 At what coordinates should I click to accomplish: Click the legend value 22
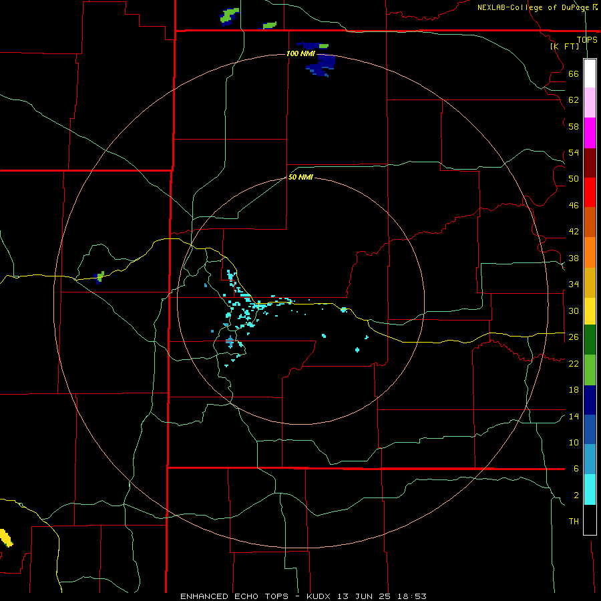coord(574,363)
